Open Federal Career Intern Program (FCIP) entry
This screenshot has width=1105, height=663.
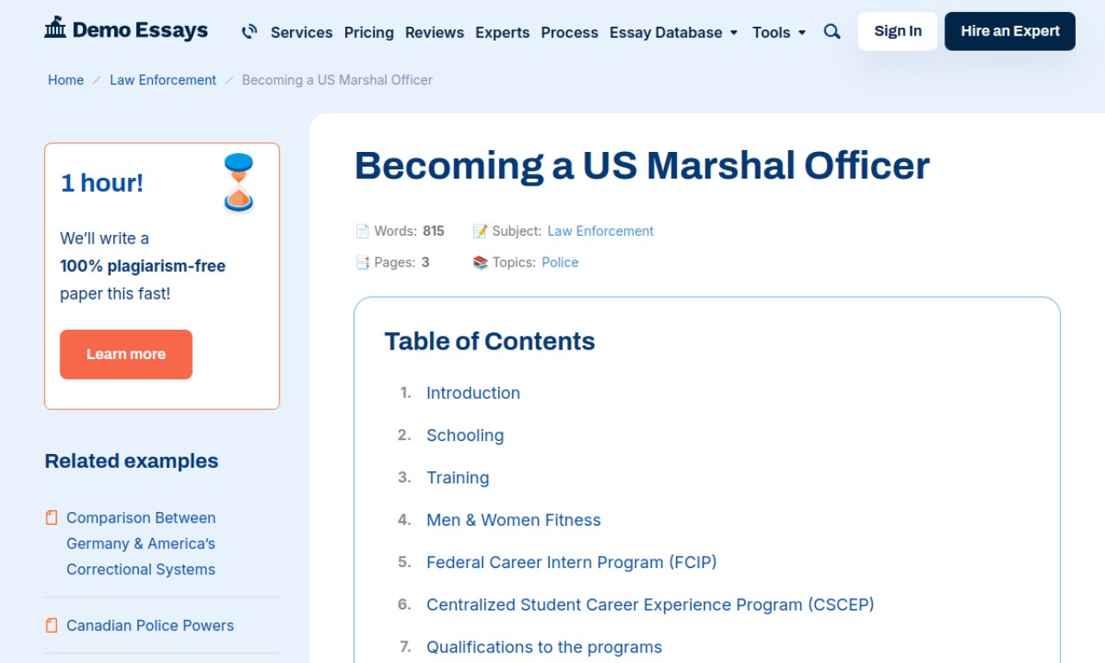pyautogui.click(x=571, y=562)
